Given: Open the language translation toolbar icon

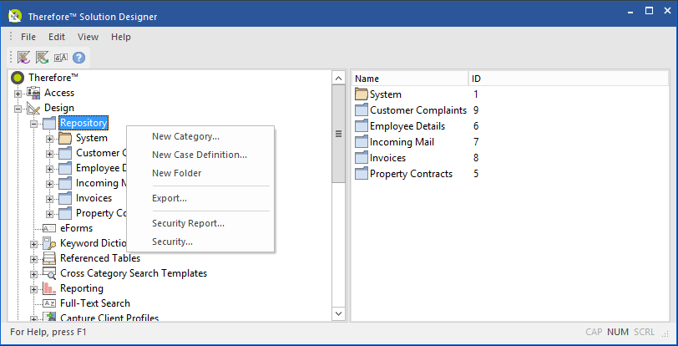Looking at the screenshot, I should [60, 58].
